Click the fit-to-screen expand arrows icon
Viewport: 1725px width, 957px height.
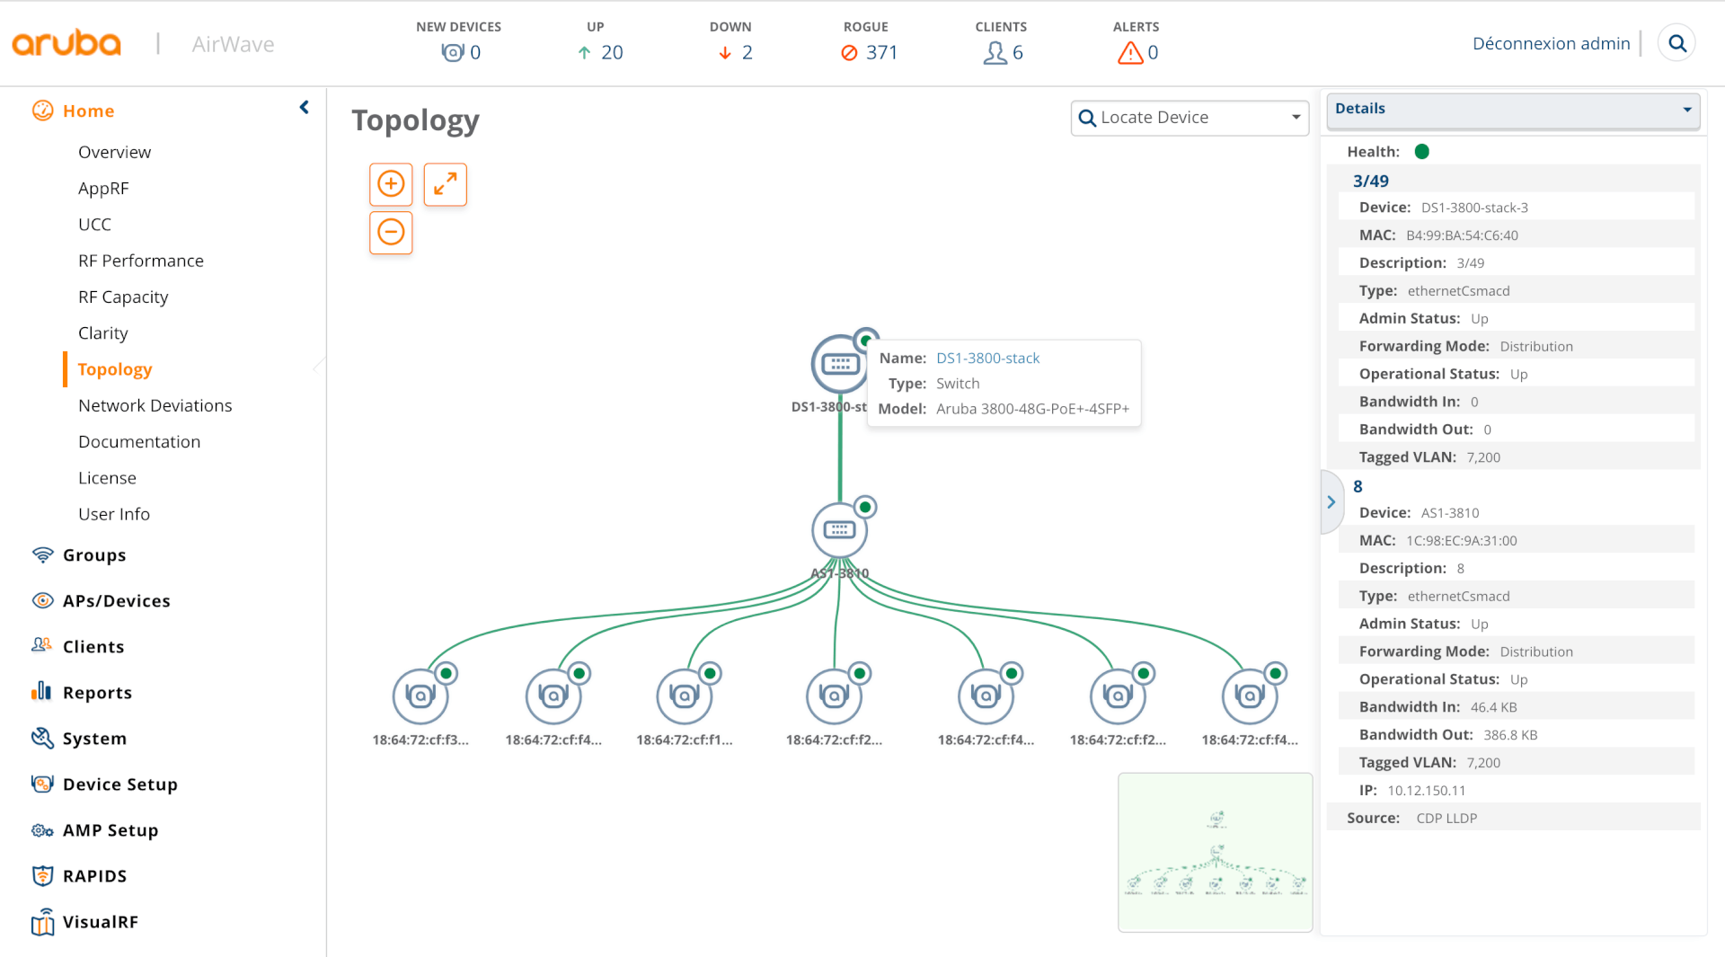(x=445, y=184)
